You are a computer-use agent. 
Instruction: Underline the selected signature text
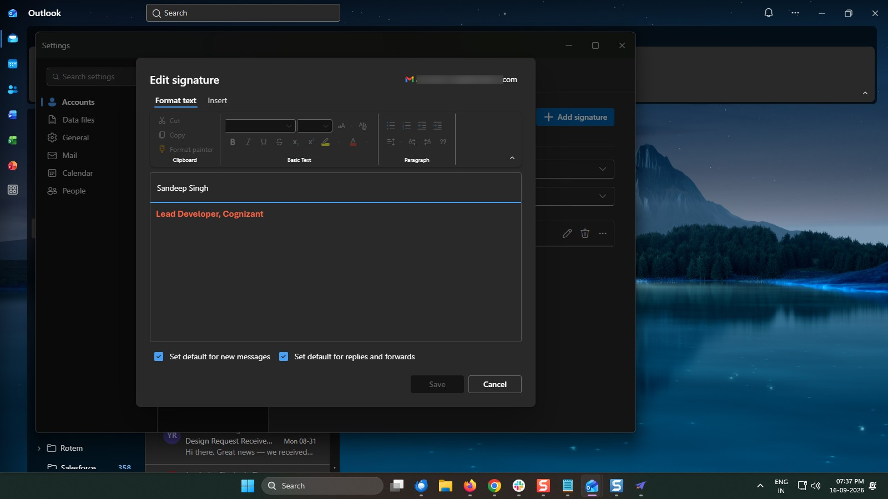point(264,142)
